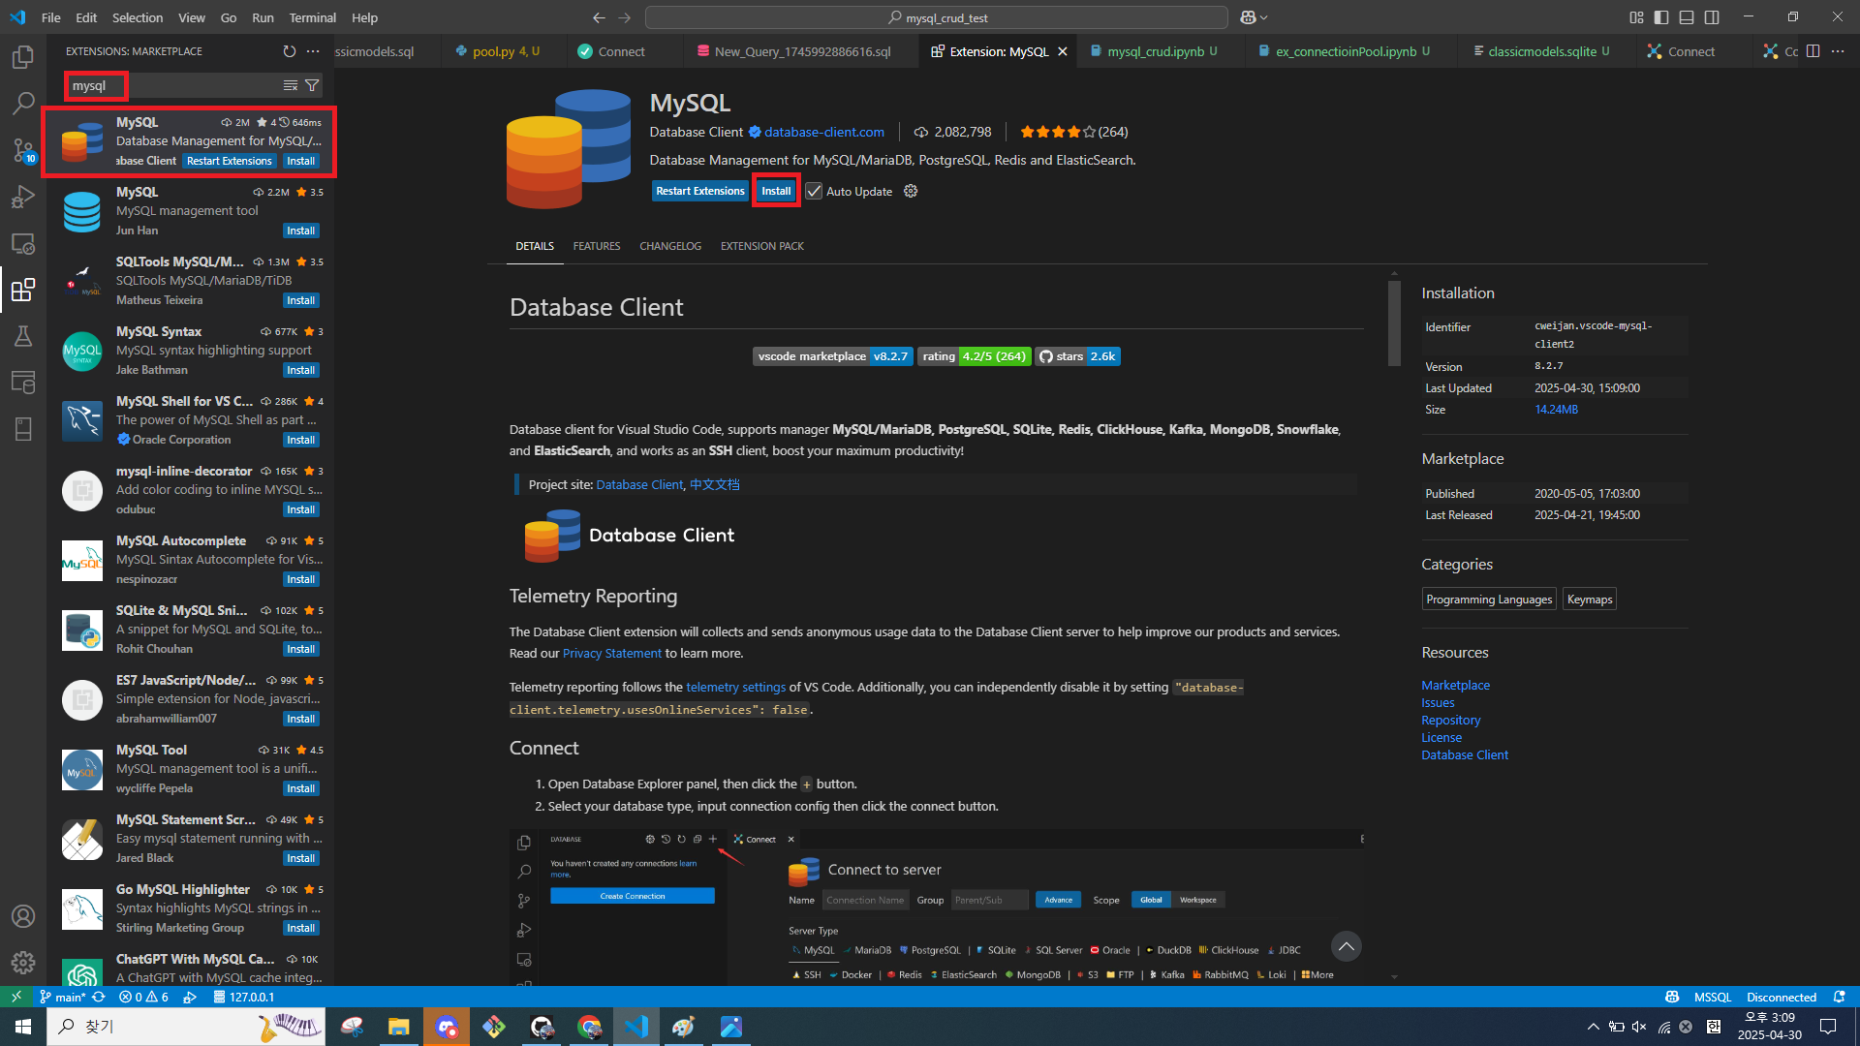Toggle the Auto Update checkbox
Viewport: 1860px width, 1046px height.
[814, 192]
